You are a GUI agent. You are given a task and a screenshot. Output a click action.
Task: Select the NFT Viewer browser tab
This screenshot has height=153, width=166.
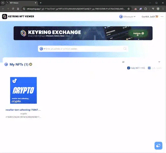click(x=22, y=3)
